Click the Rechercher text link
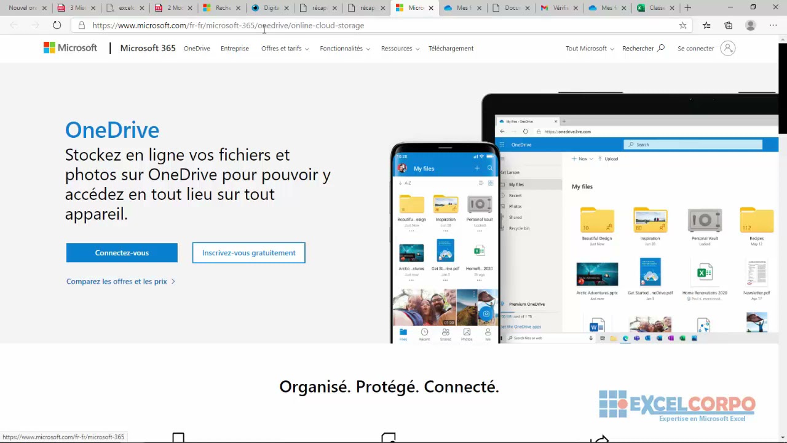This screenshot has height=443, width=787. pos(638,49)
